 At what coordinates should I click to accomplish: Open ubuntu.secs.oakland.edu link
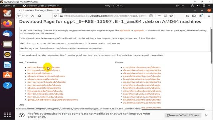[43, 79]
